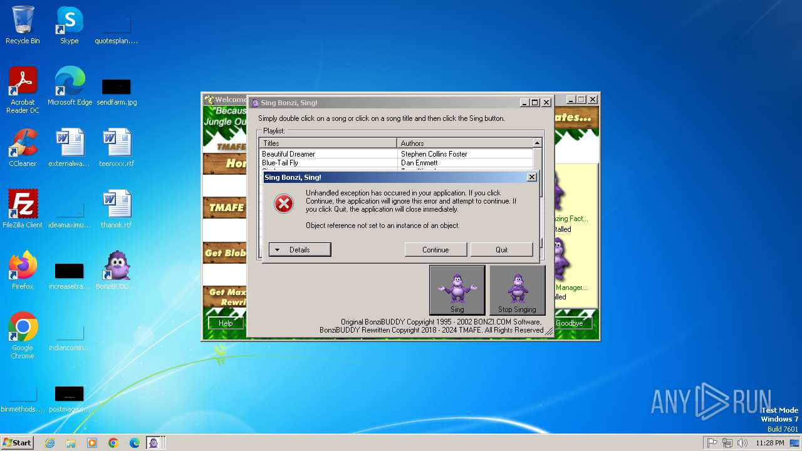The width and height of the screenshot is (802, 451).
Task: Click the TMAFE wooden sign button
Action: coord(224,207)
